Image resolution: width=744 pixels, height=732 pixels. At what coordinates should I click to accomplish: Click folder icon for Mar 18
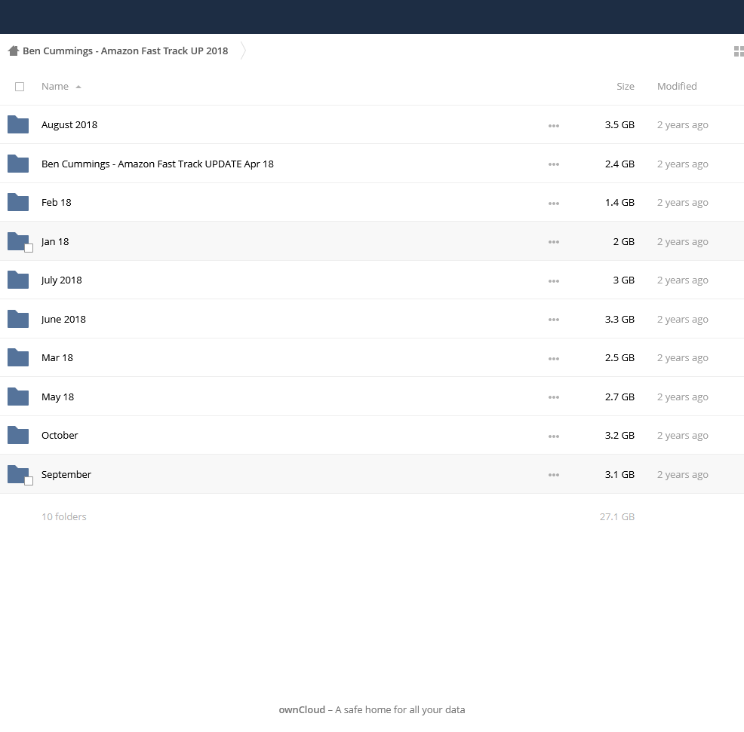pos(18,358)
